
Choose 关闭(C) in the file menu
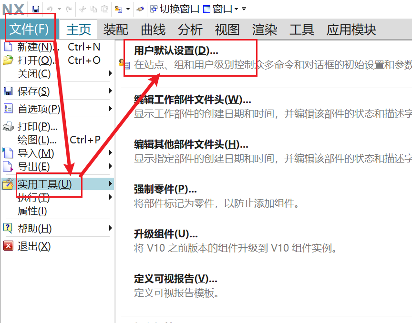coord(57,73)
